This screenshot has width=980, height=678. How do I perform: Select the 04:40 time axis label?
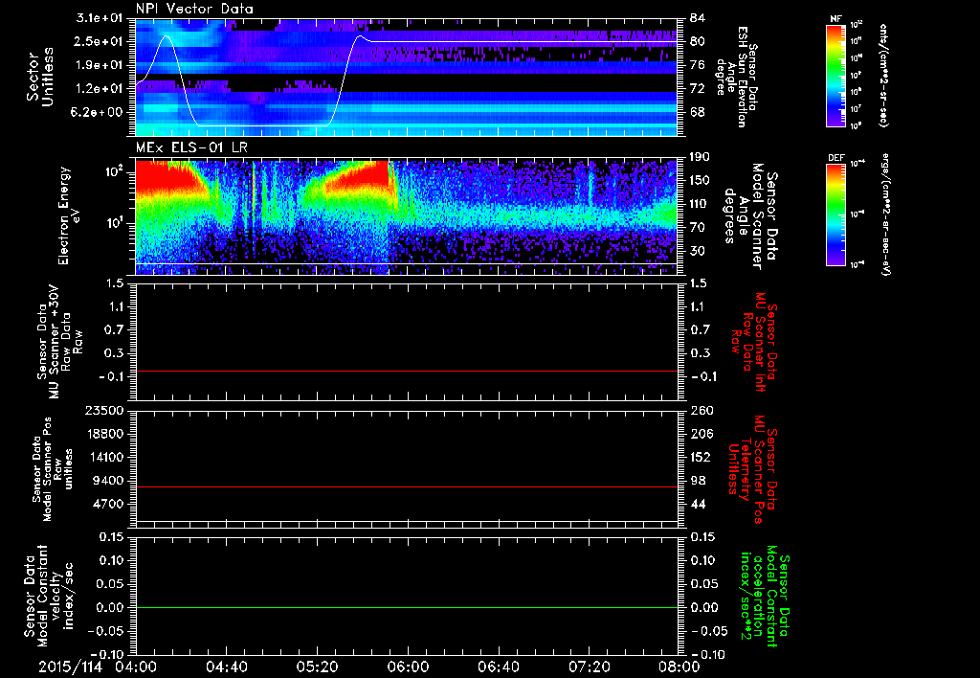pyautogui.click(x=226, y=667)
